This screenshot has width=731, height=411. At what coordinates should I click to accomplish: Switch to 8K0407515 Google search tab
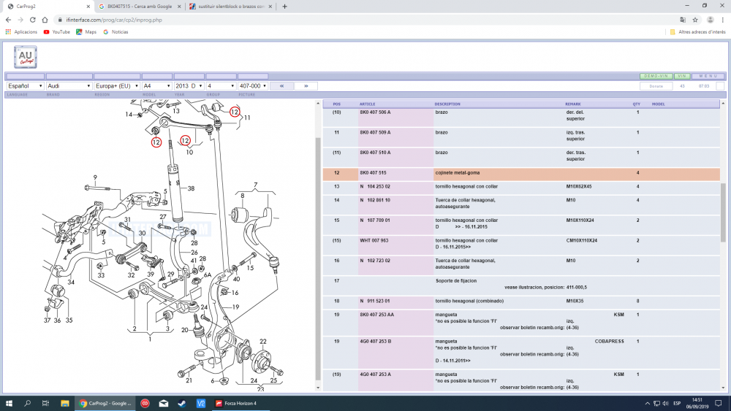[x=140, y=7]
